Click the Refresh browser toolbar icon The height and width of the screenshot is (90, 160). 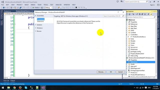pyautogui.click(x=42, y=8)
